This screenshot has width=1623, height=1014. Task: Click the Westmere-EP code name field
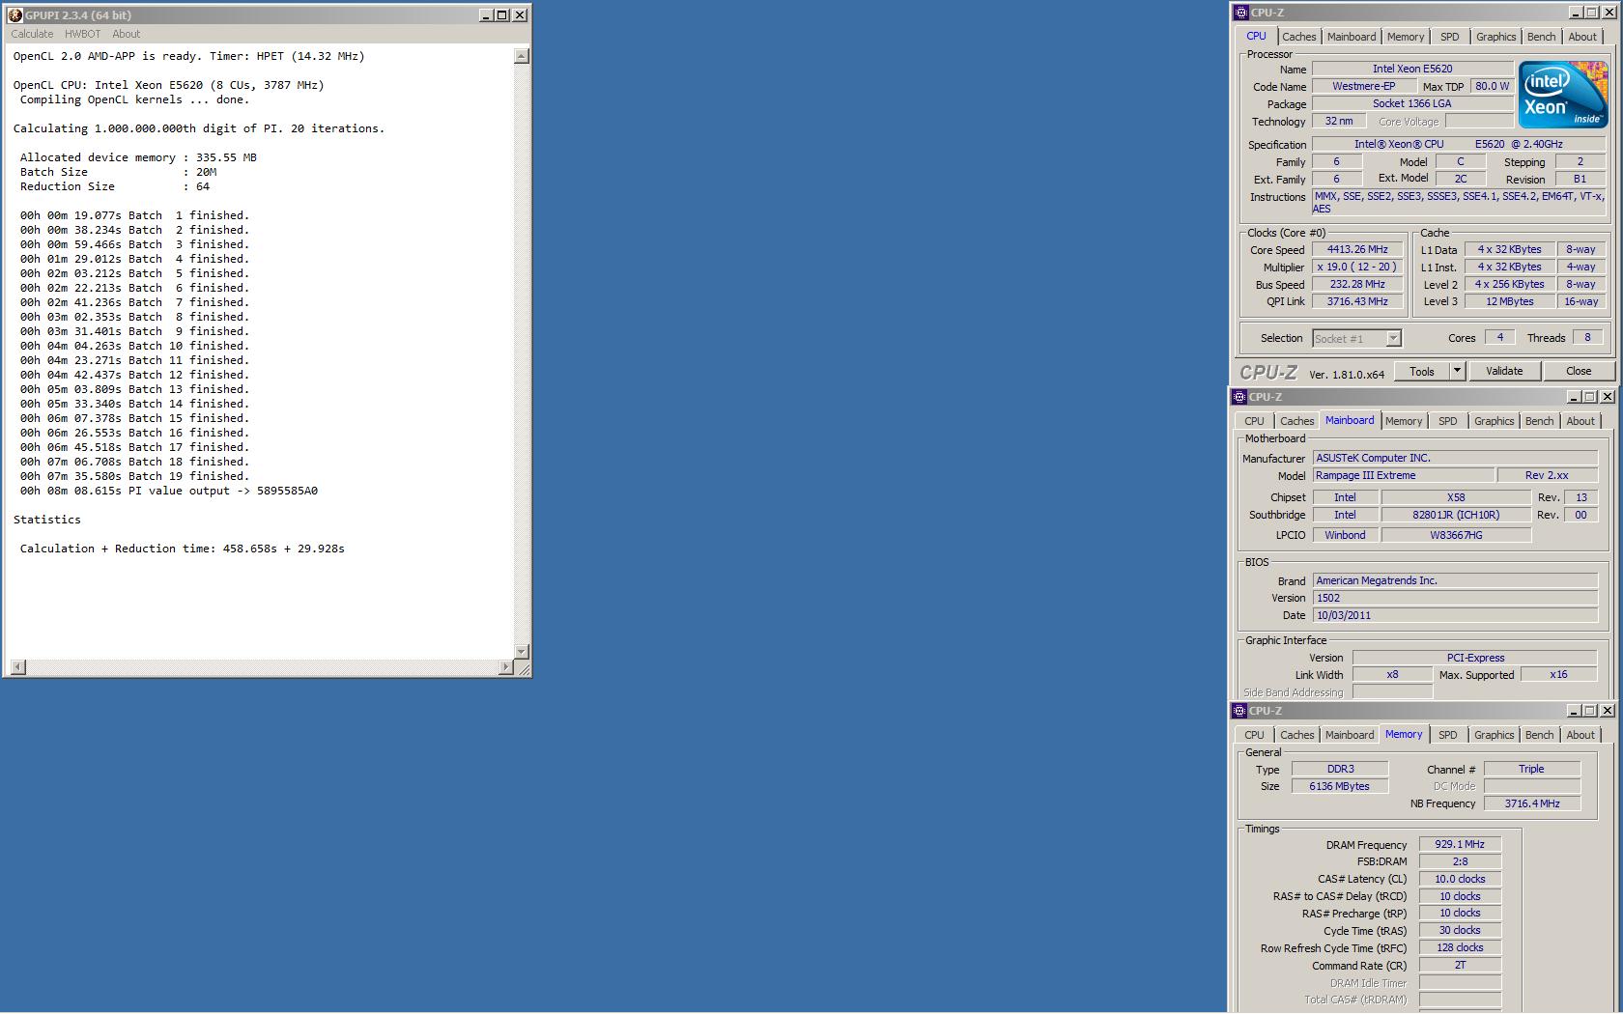(1363, 86)
